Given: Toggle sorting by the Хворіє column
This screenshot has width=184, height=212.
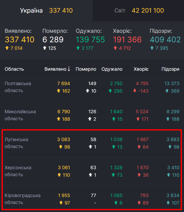Looking at the screenshot, I should 141,69.
